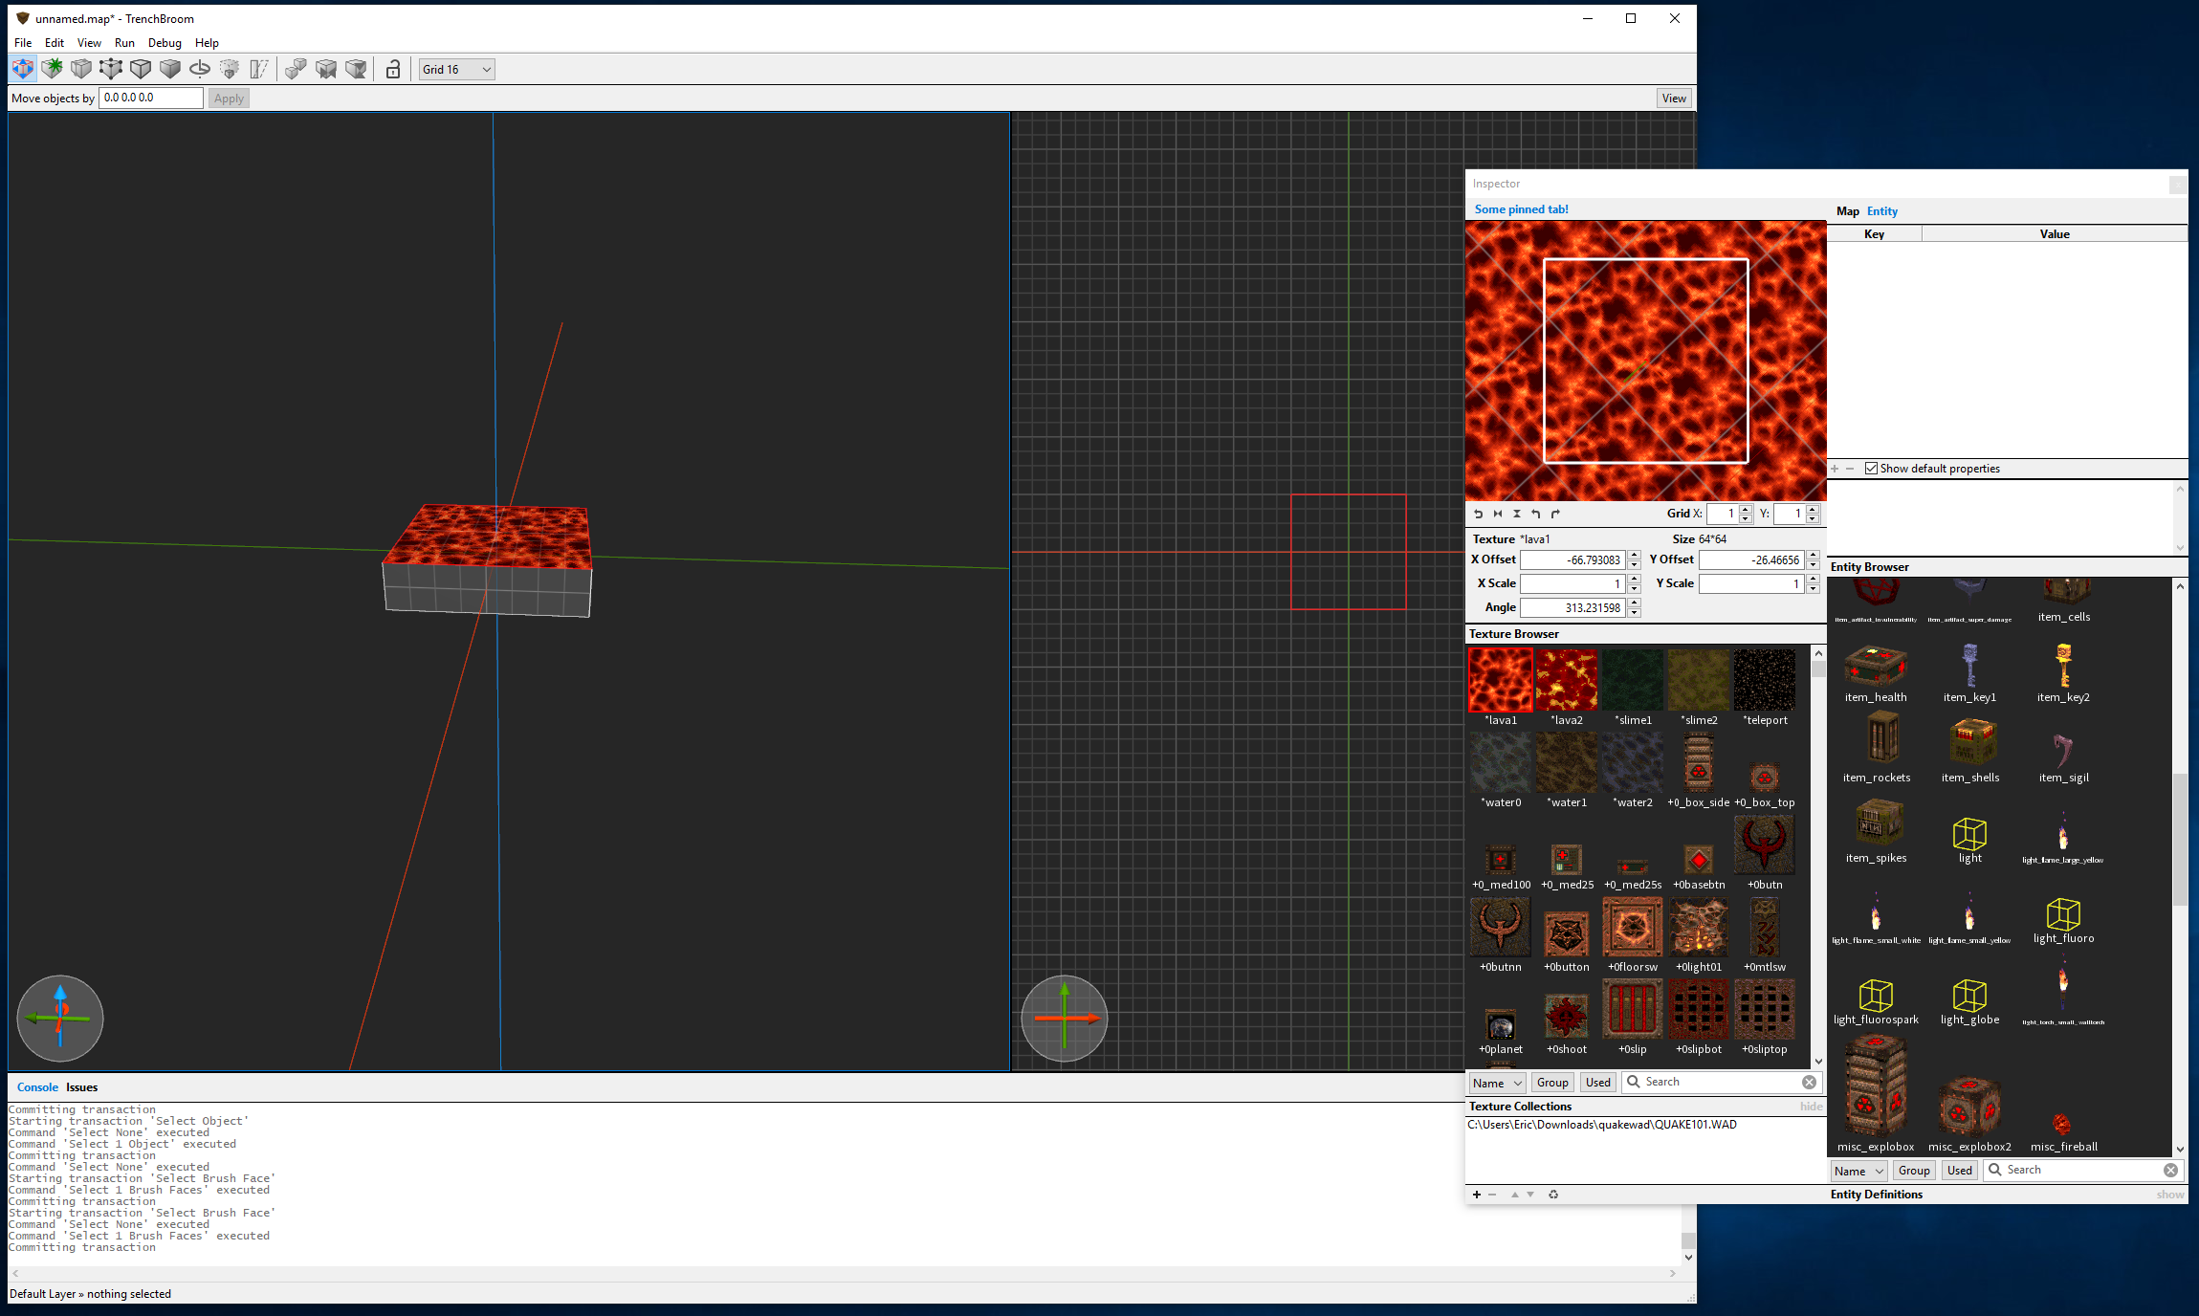Open the View dropdown above the viewport
Image resolution: width=2199 pixels, height=1316 pixels.
click(x=1673, y=99)
